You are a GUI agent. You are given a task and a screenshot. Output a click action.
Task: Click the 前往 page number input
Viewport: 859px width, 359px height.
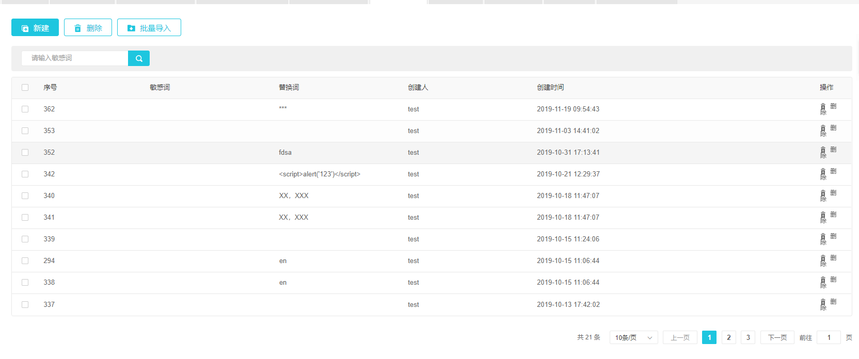[x=829, y=338]
